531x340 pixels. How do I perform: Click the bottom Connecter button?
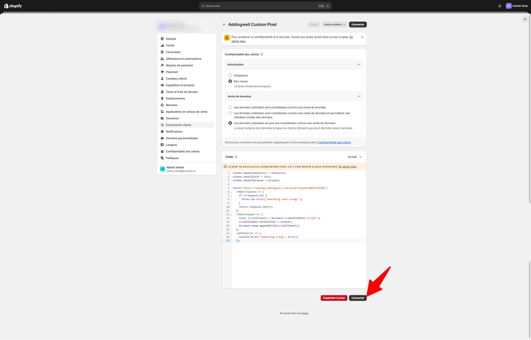pyautogui.click(x=358, y=298)
